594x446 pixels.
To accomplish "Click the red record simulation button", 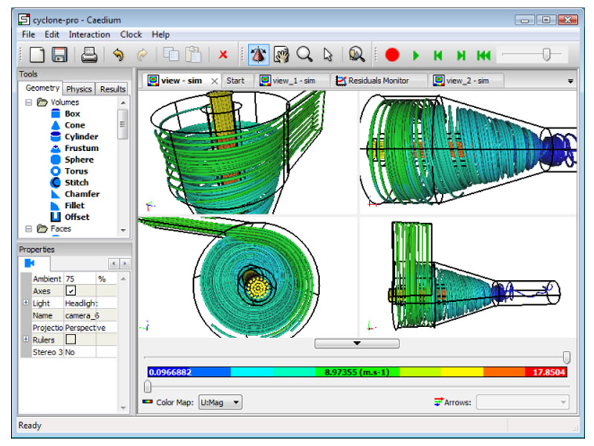I will 392,54.
